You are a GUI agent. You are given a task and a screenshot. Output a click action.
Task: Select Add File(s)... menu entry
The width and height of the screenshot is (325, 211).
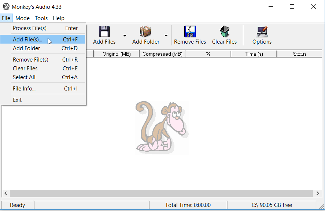coord(43,40)
